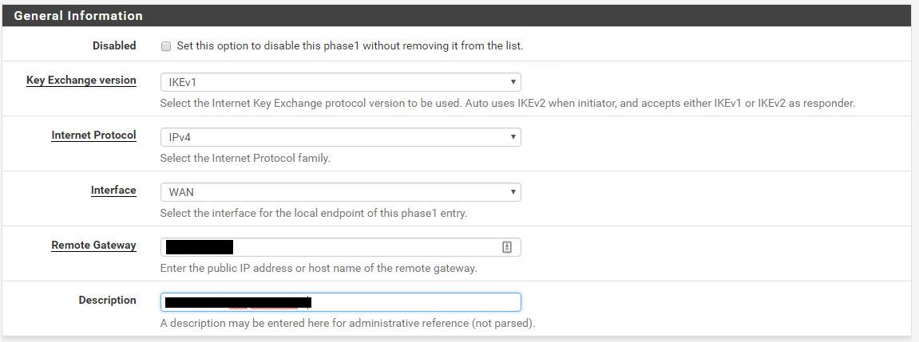Screen dimensions: 919x342
Task: Open the Key Exchange version dropdown showing IKEv1
Action: tap(340, 82)
